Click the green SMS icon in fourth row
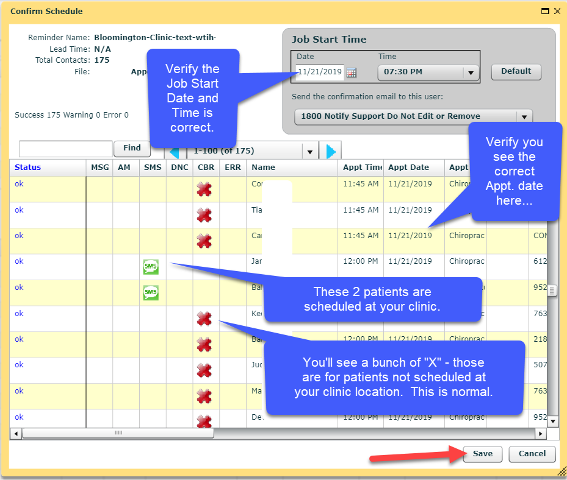 click(x=150, y=267)
